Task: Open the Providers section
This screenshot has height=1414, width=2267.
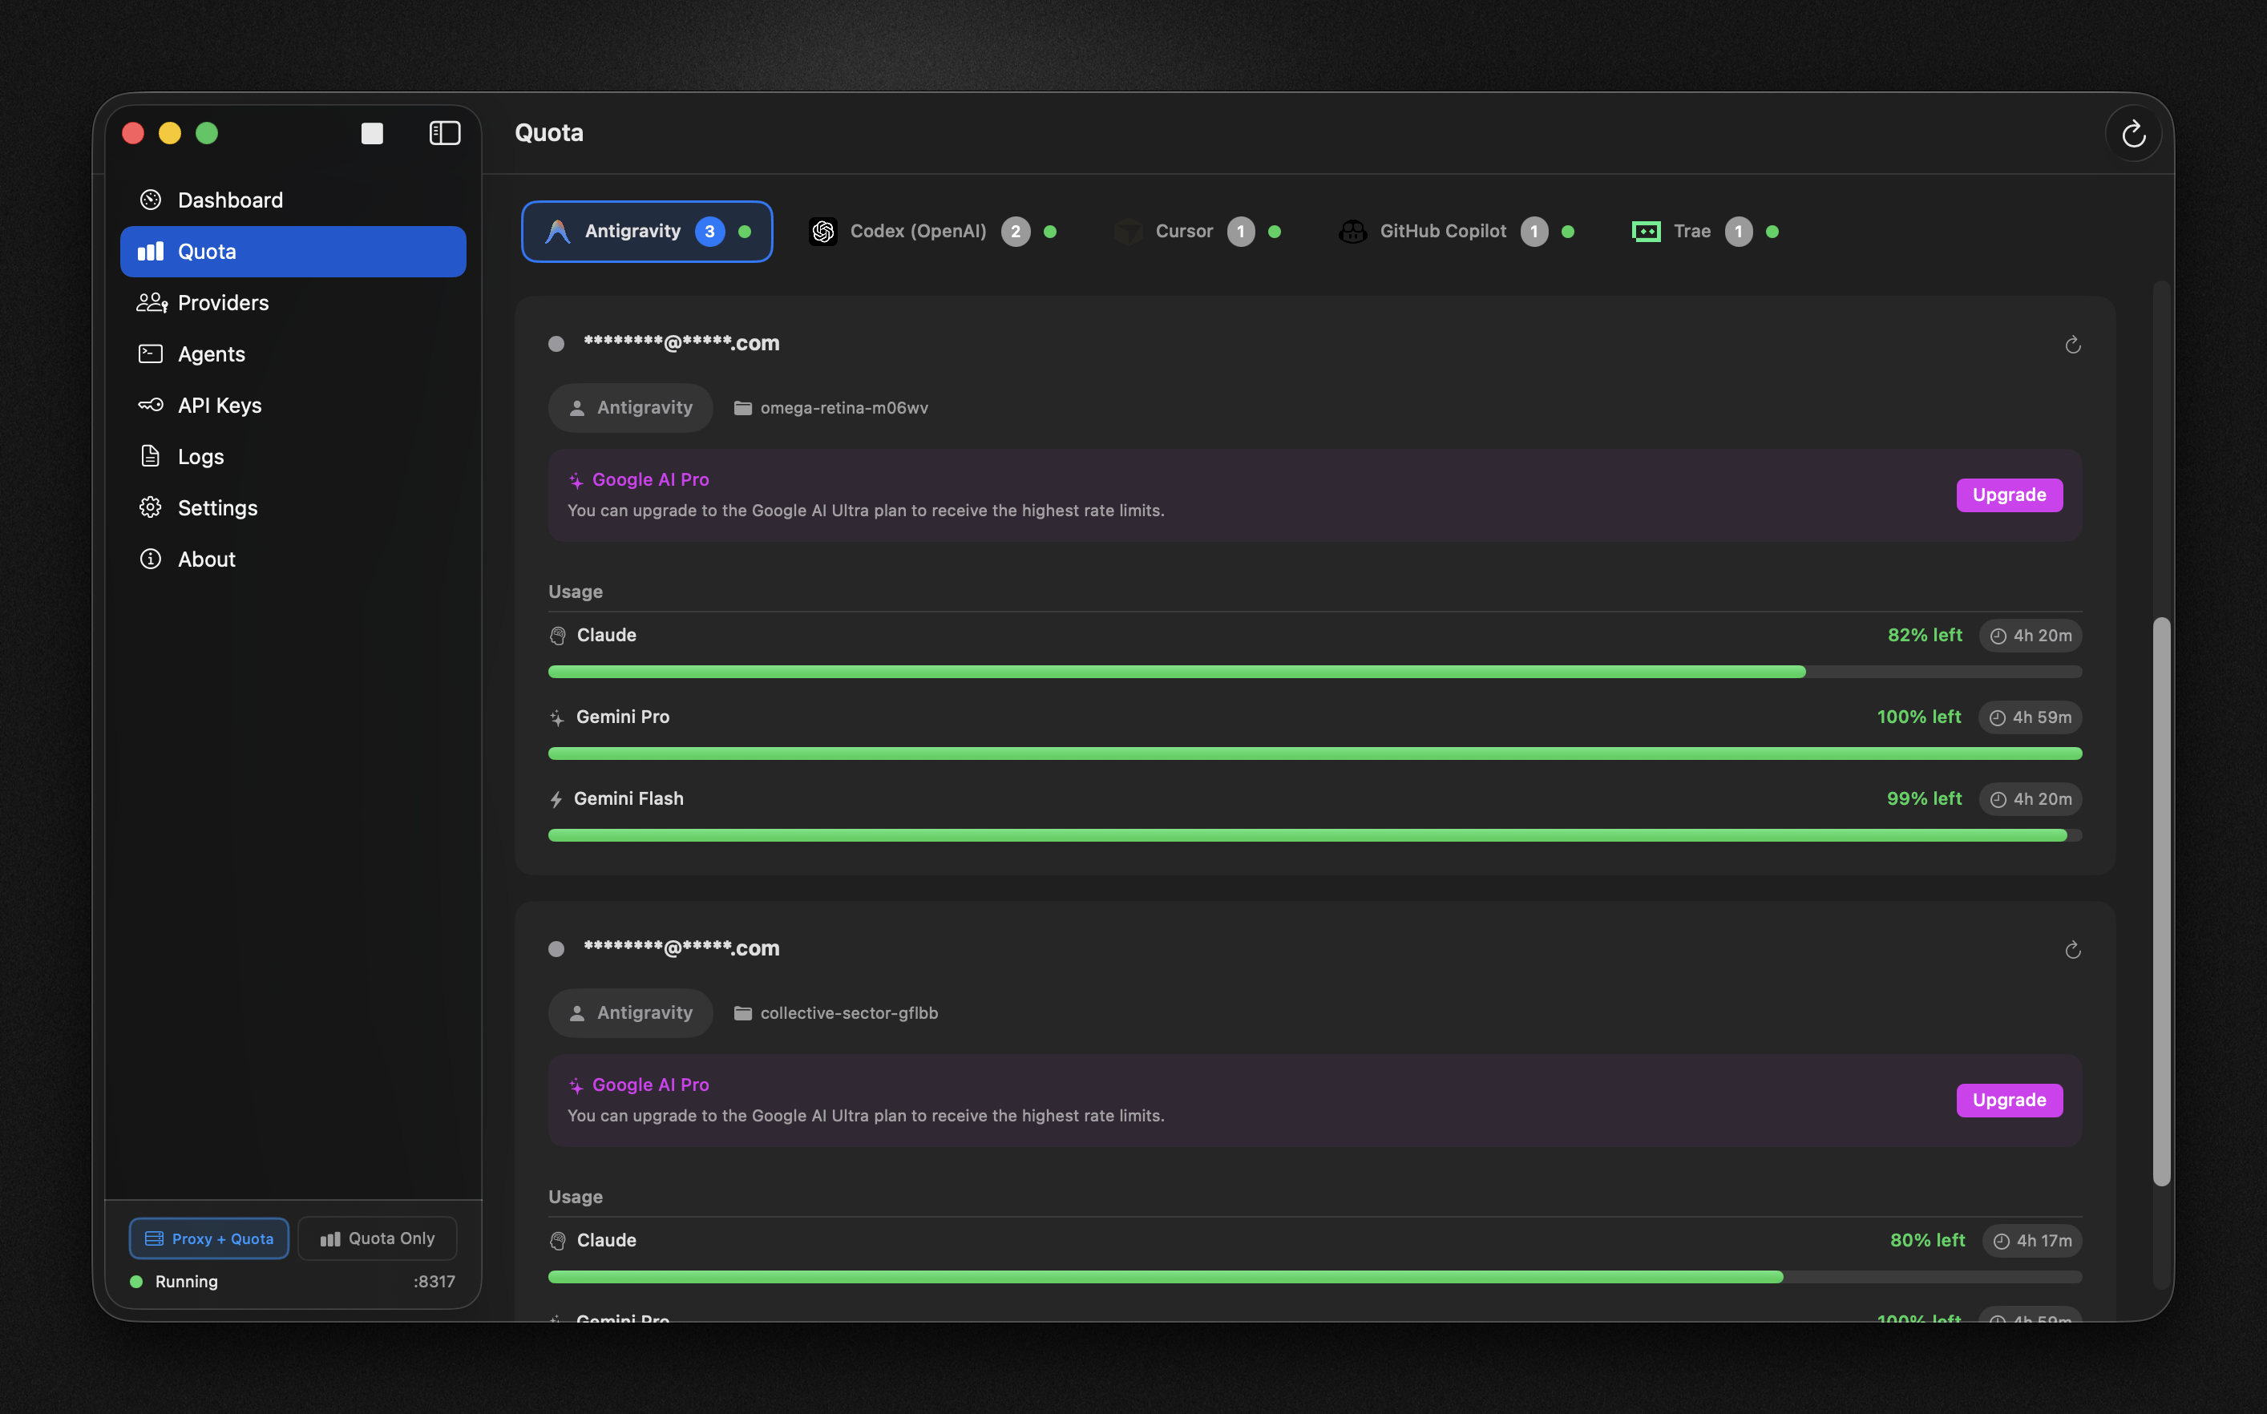Action: pyautogui.click(x=223, y=303)
